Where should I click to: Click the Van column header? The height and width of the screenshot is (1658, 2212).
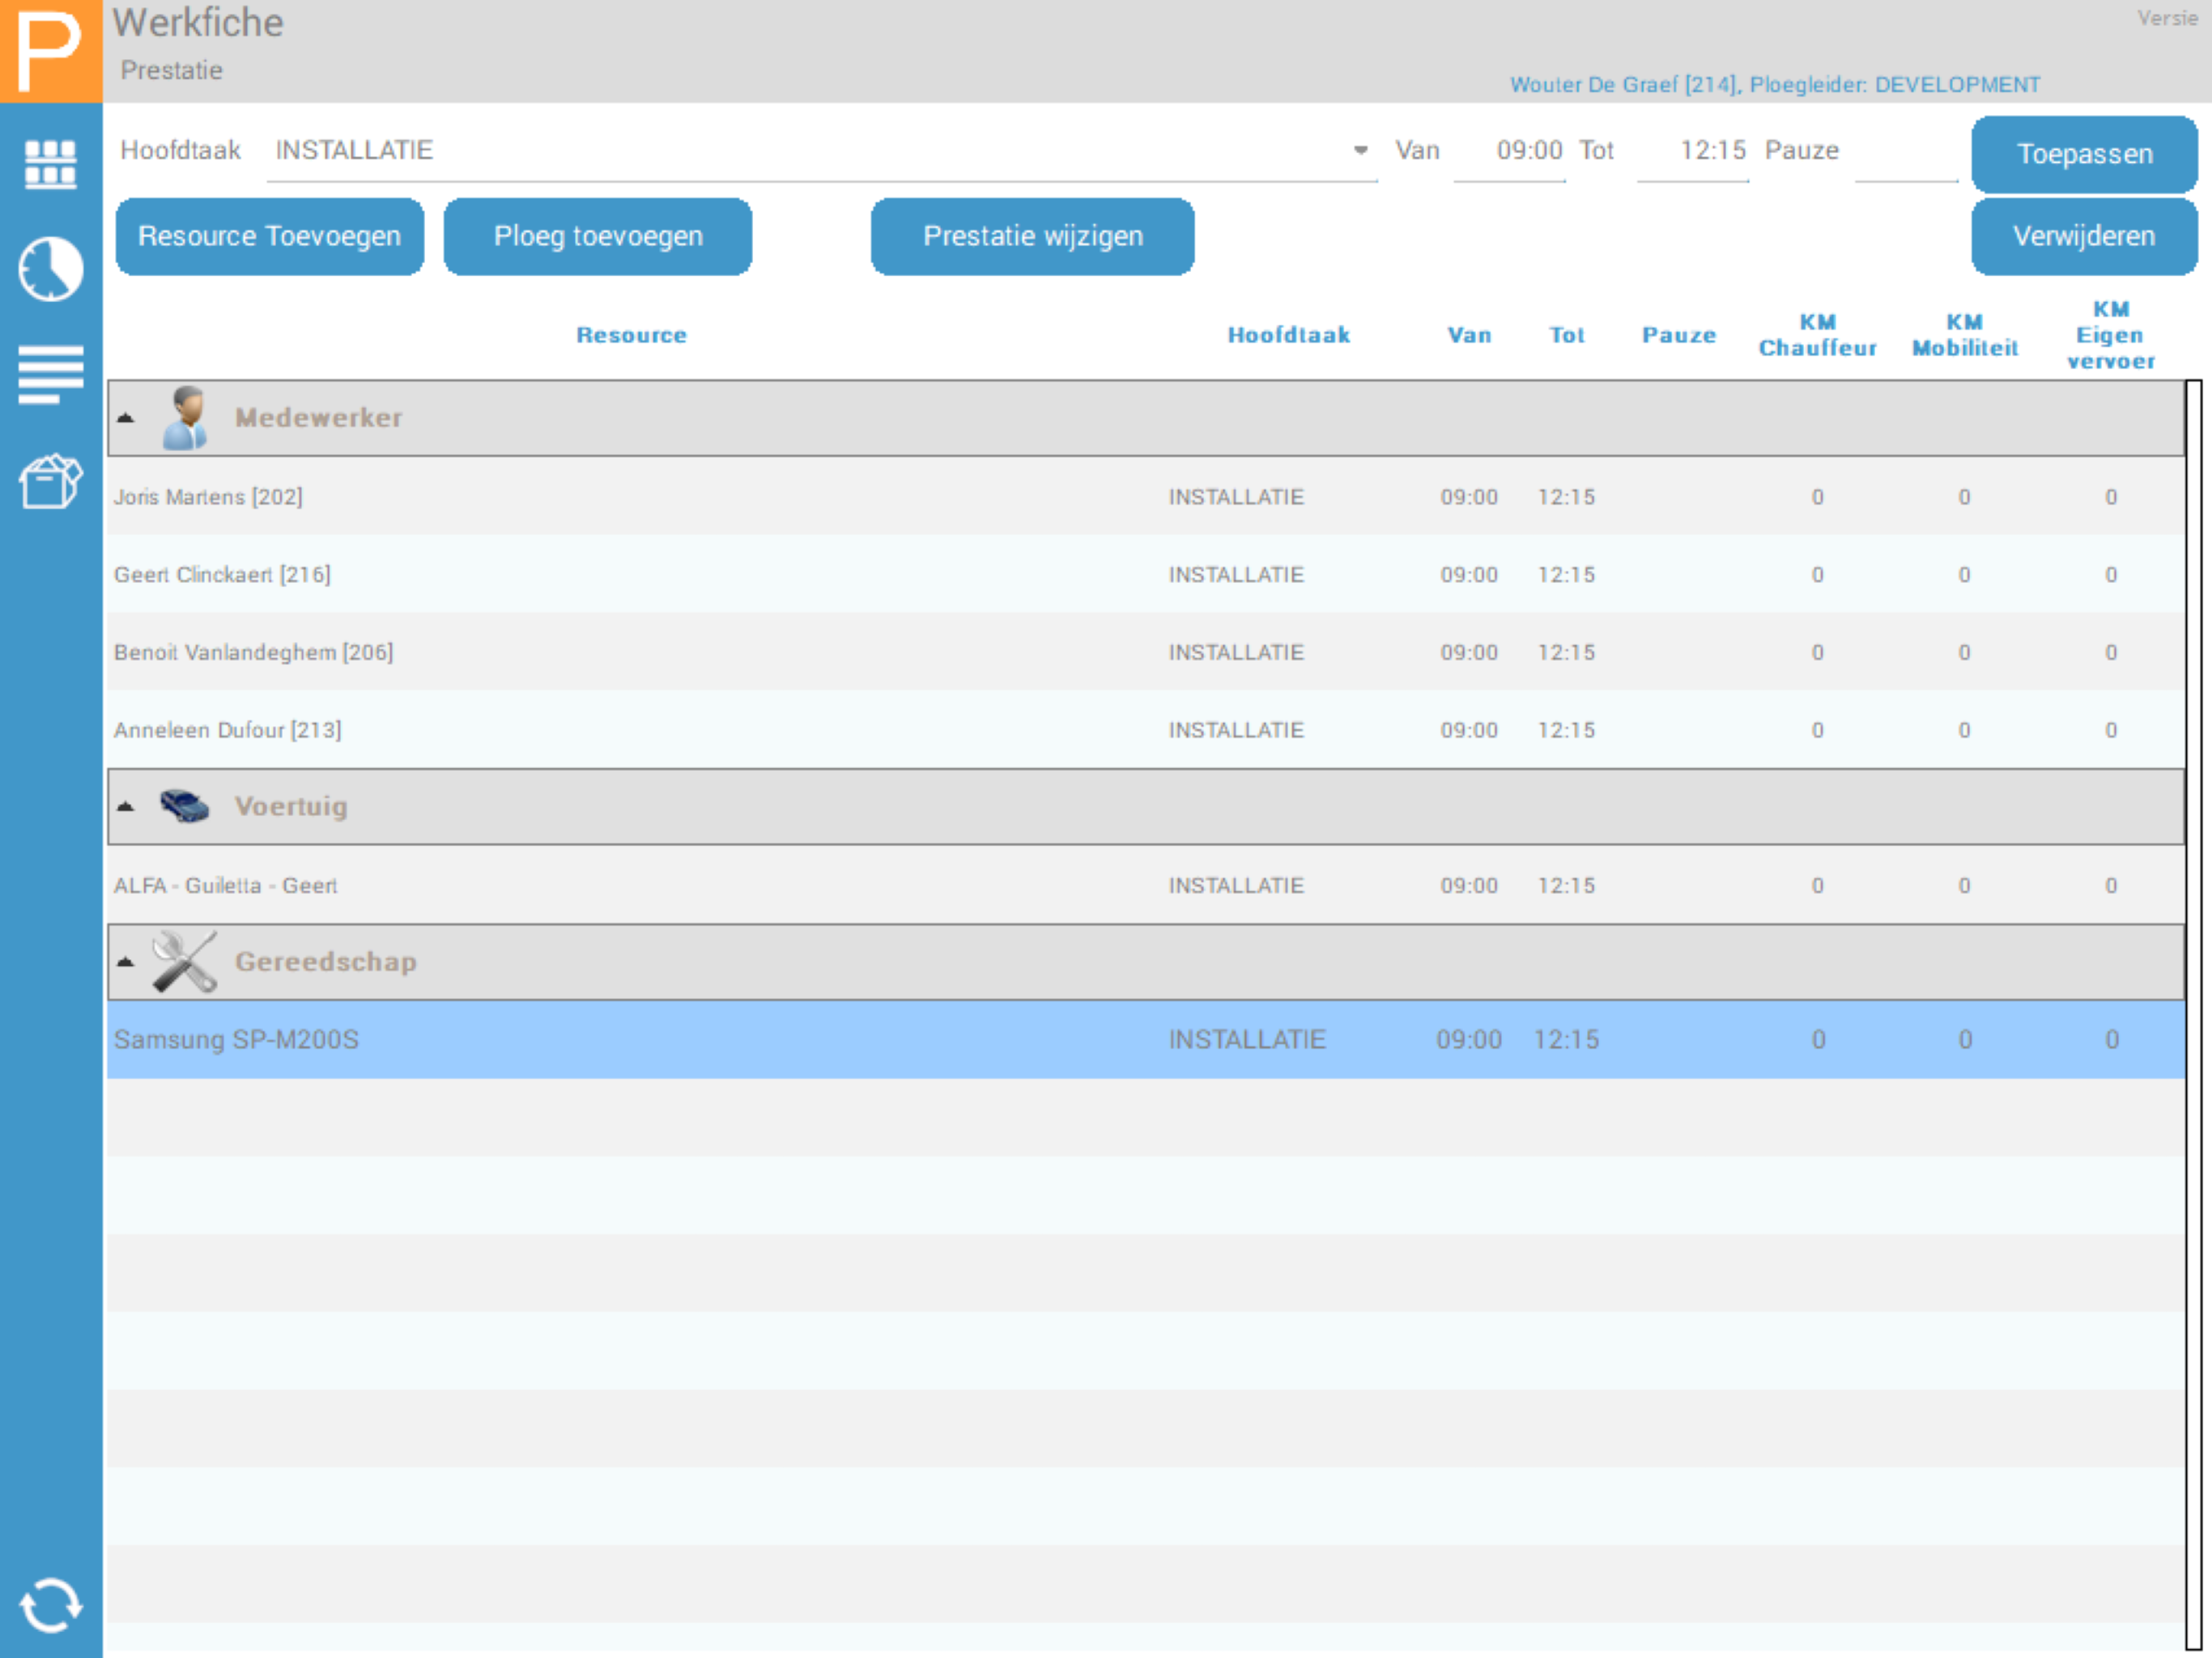click(1470, 335)
